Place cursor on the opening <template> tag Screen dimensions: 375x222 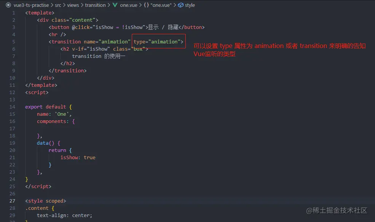click(40, 13)
